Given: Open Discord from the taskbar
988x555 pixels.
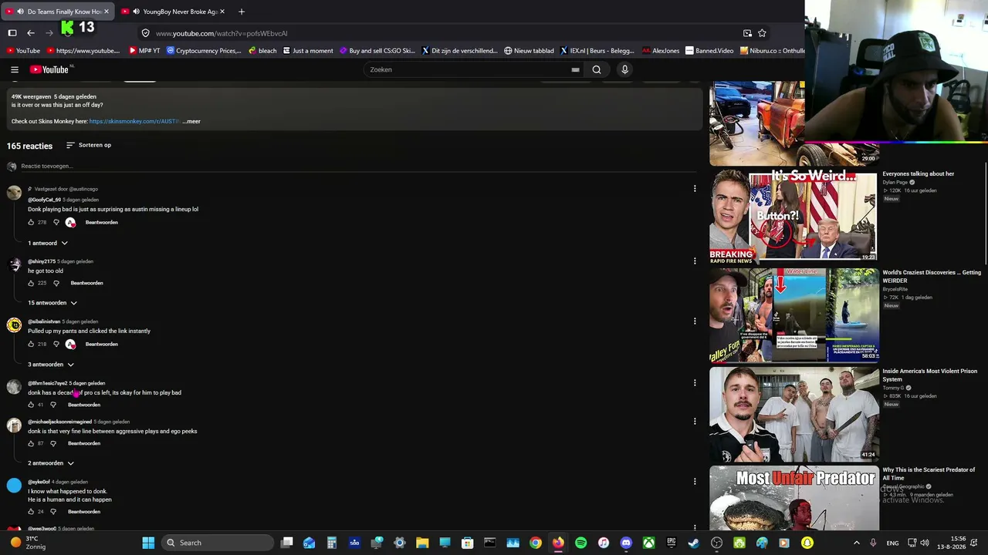Looking at the screenshot, I should point(626,543).
